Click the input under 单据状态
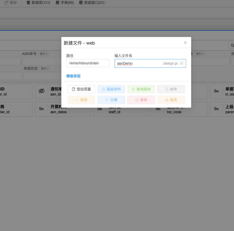 pos(42,76)
